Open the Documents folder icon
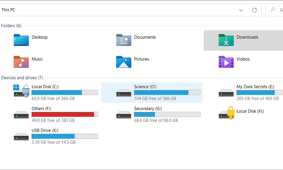 pos(123,40)
